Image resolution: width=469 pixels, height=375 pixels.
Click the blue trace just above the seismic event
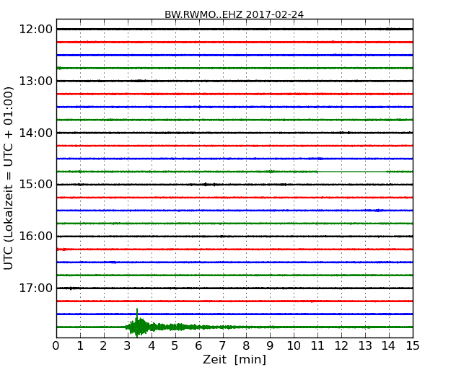click(234, 314)
